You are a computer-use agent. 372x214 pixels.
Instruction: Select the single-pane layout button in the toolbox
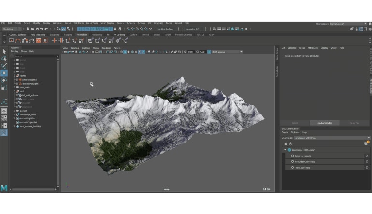(x=4, y=111)
